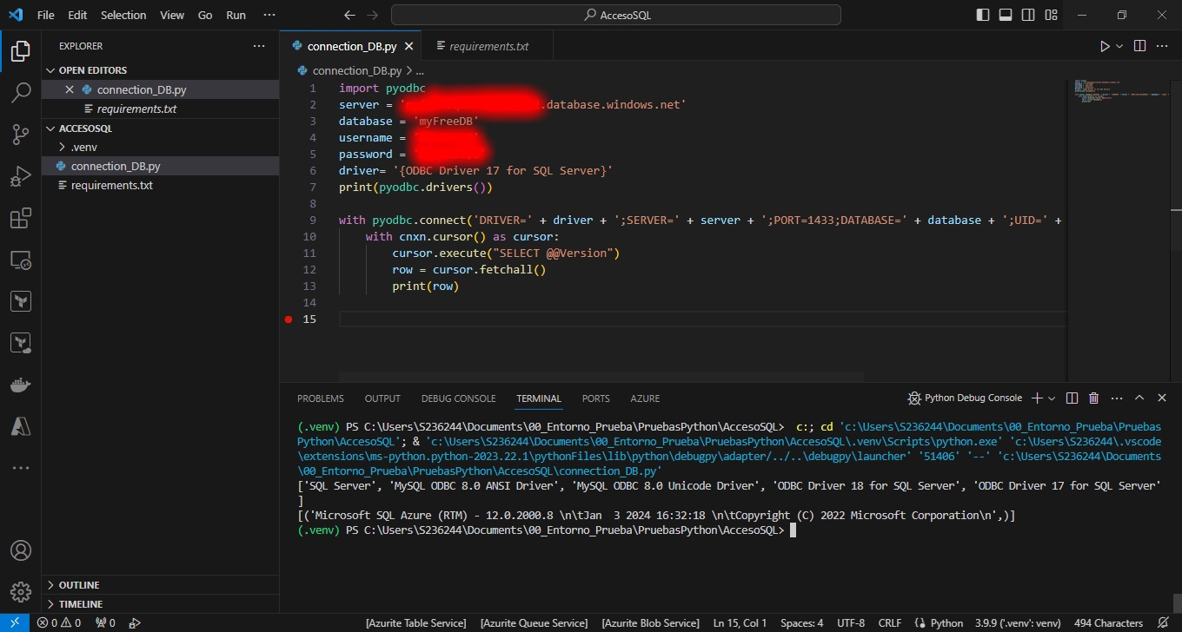Open the Docker view icon

coord(21,385)
